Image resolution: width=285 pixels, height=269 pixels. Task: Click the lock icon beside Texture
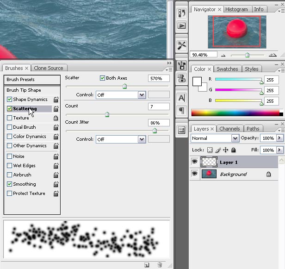coord(56,118)
